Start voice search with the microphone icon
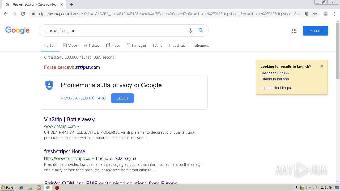 190,31
